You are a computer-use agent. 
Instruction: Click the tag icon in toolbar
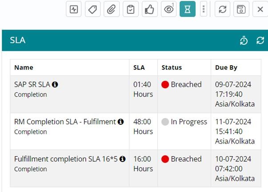pyautogui.click(x=93, y=9)
